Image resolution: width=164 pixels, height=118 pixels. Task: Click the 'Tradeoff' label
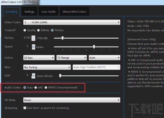pos(10,30)
